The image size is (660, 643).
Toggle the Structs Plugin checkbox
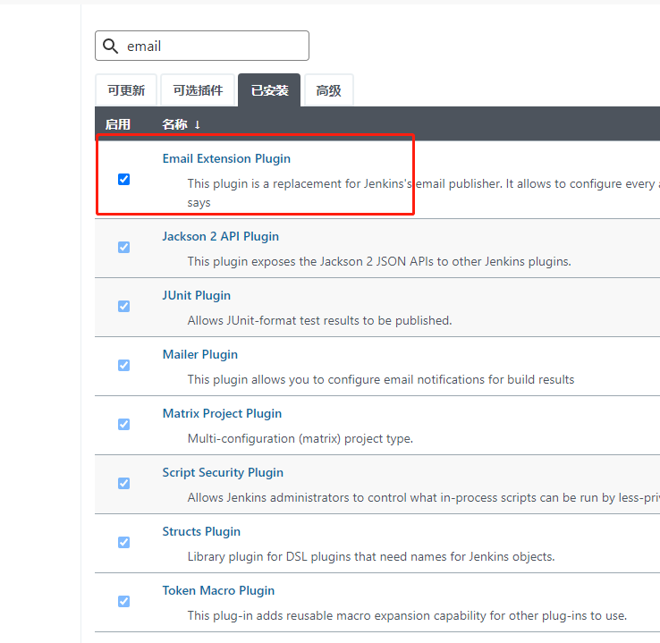pyautogui.click(x=123, y=542)
